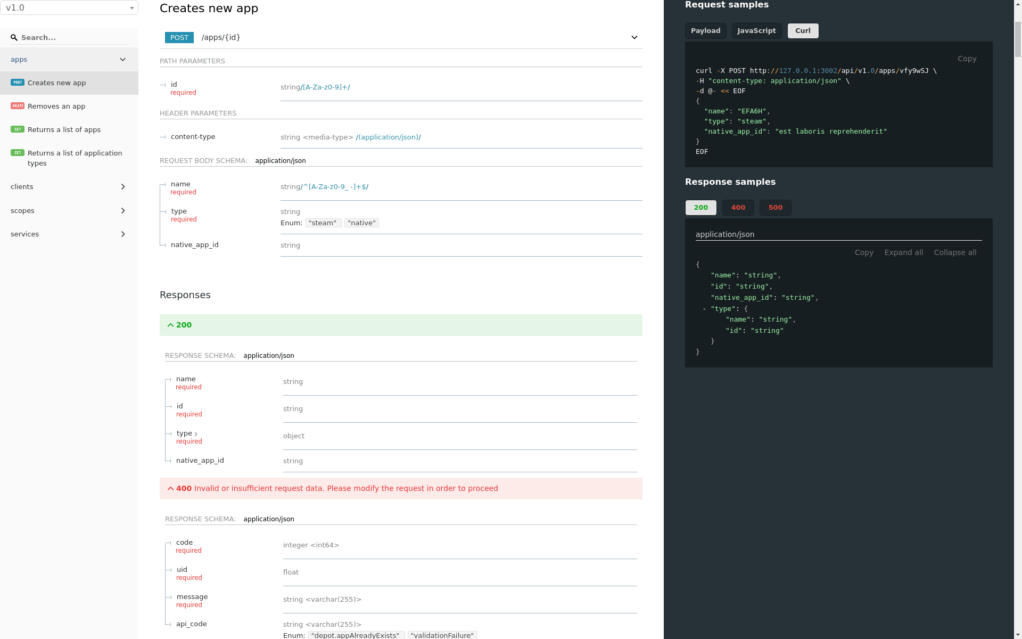
Task: Select the 400 response sample tab
Action: tap(737, 207)
